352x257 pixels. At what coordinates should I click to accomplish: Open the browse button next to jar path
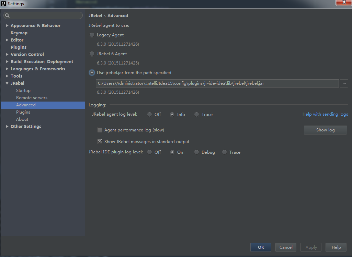[344, 83]
